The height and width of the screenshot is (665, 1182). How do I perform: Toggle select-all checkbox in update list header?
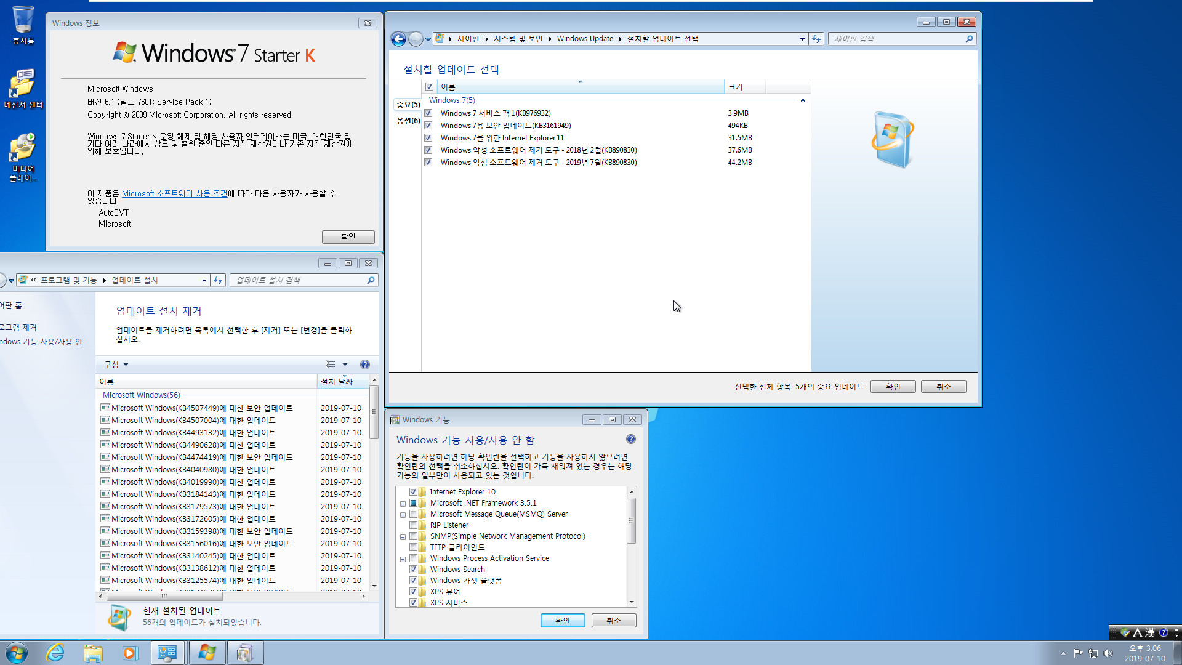coord(429,87)
